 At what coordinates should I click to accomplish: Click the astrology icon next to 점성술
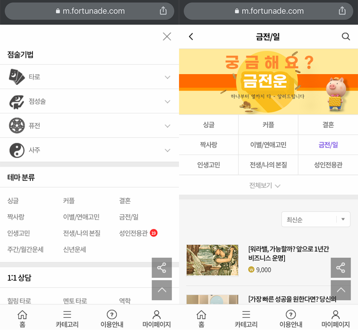click(17, 101)
